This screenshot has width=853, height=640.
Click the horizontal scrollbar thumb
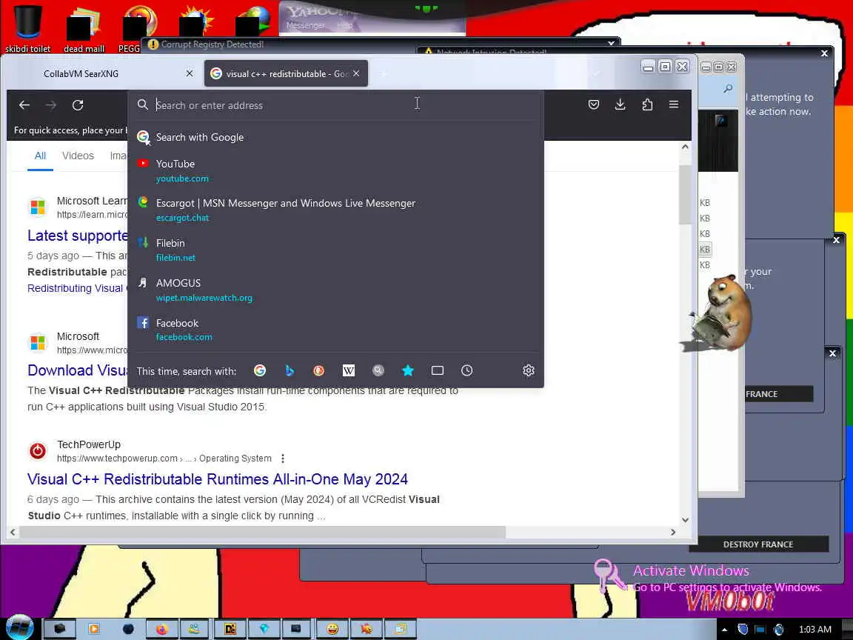point(263,533)
